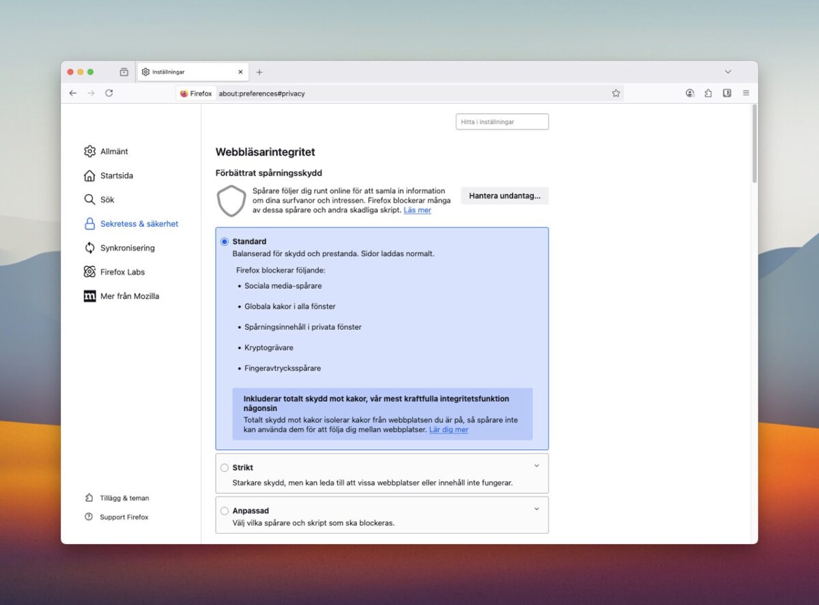Open Firefox Labs via its atom icon
Image resolution: width=819 pixels, height=605 pixels.
pyautogui.click(x=90, y=272)
